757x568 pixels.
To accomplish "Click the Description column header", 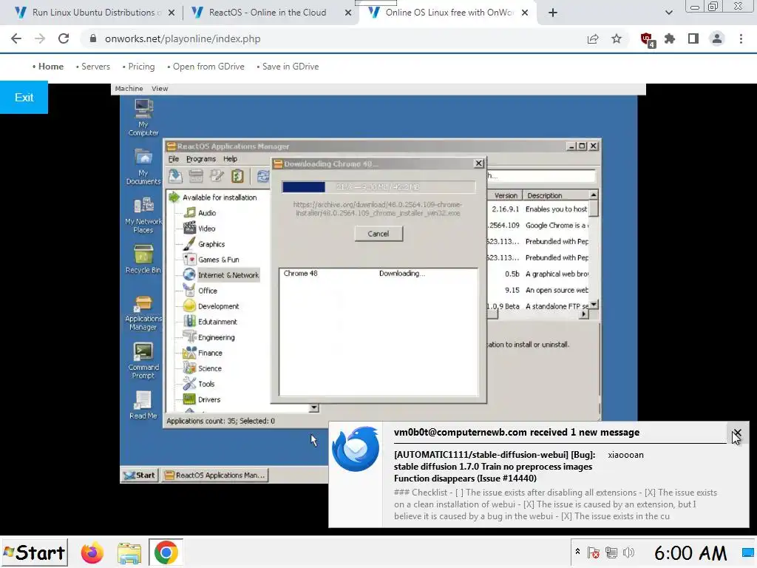I will [x=556, y=195].
